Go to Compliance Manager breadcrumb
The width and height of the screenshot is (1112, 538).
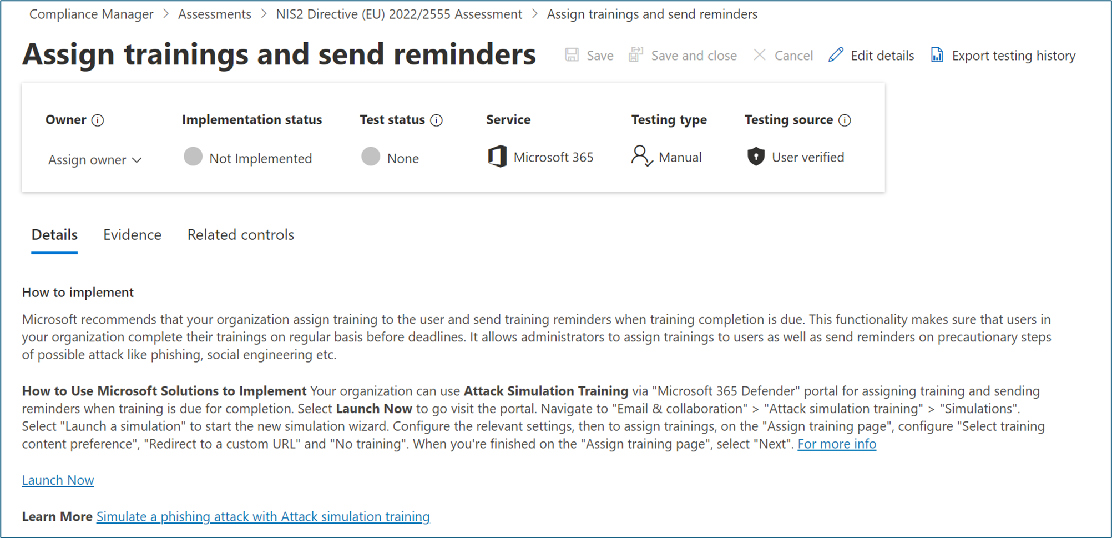91,14
